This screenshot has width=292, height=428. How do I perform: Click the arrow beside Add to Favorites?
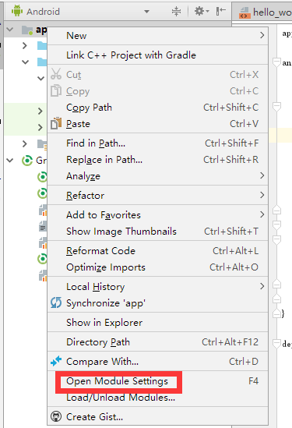pyautogui.click(x=262, y=214)
